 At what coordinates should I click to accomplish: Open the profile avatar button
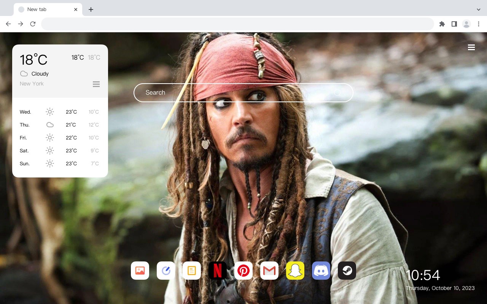click(466, 24)
